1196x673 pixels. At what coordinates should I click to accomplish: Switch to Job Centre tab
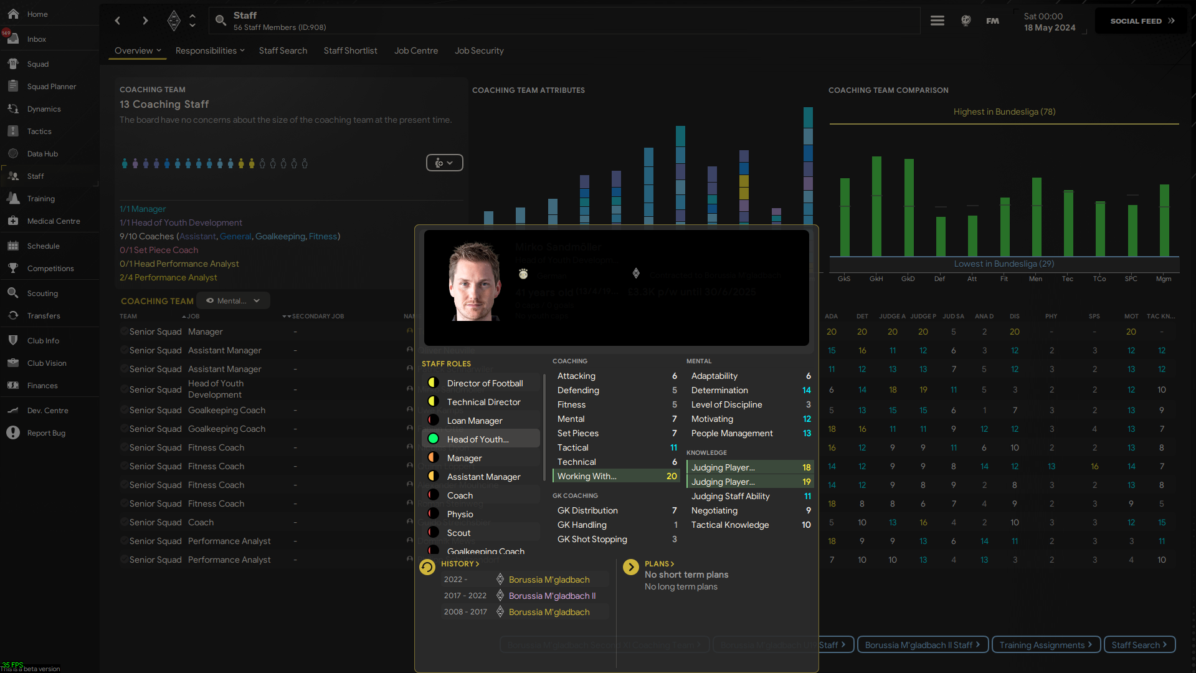[415, 50]
